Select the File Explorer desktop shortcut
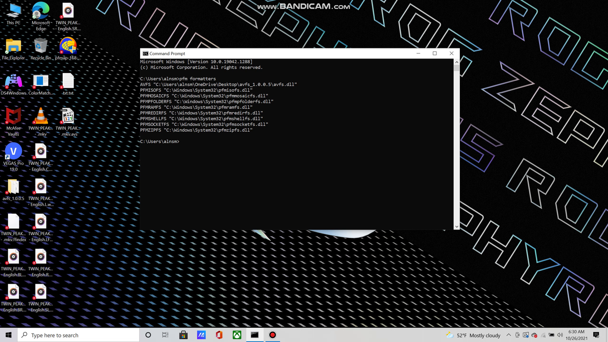The image size is (608, 342). click(13, 49)
